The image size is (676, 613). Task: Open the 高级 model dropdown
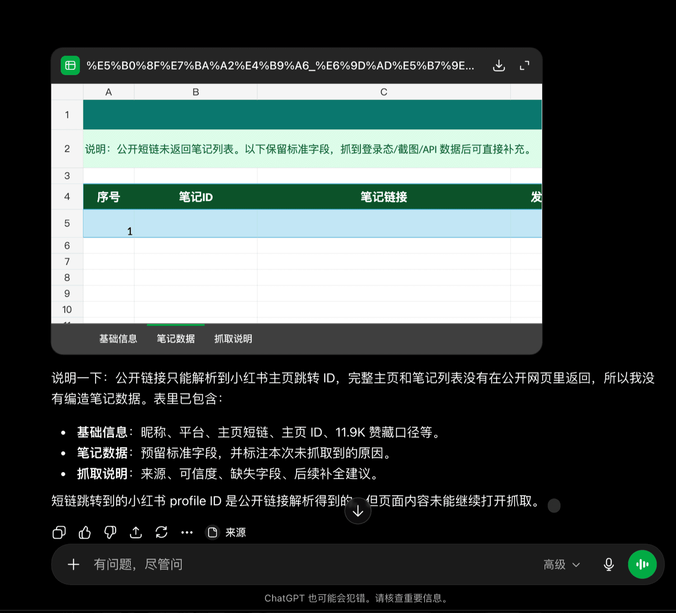[562, 564]
